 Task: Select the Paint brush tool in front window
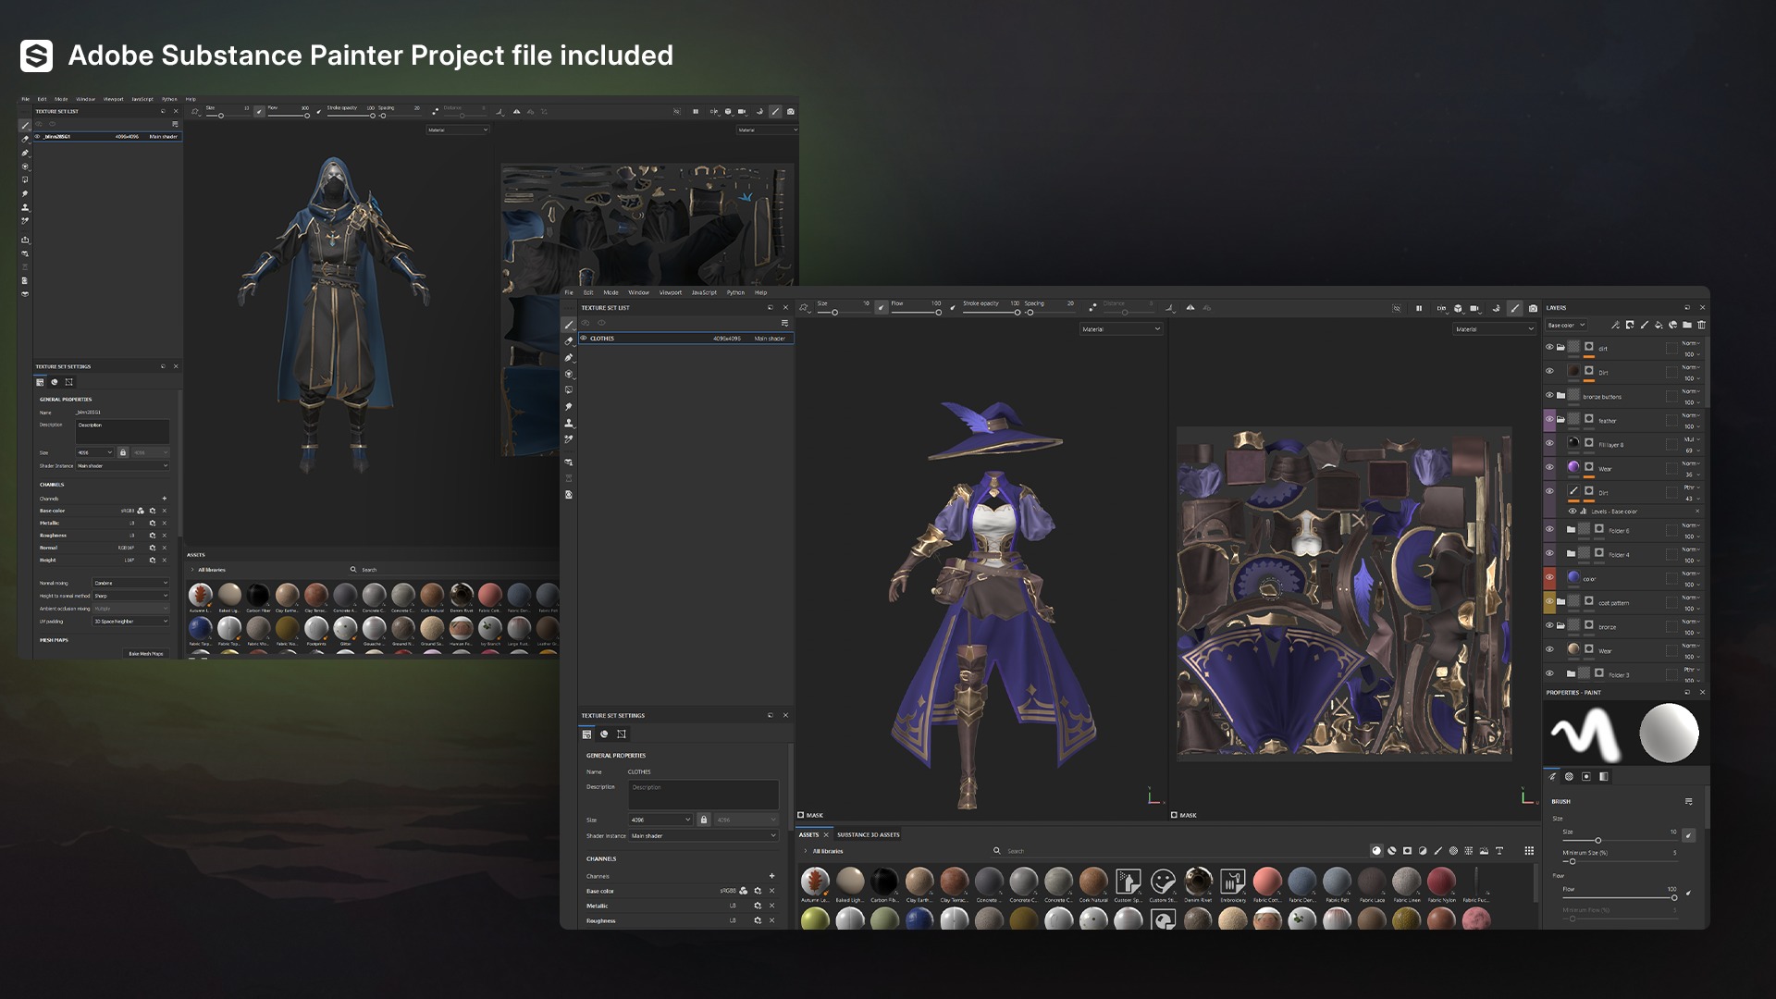pos(569,325)
